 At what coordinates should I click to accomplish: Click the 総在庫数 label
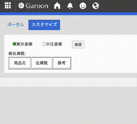[x=17, y=53]
